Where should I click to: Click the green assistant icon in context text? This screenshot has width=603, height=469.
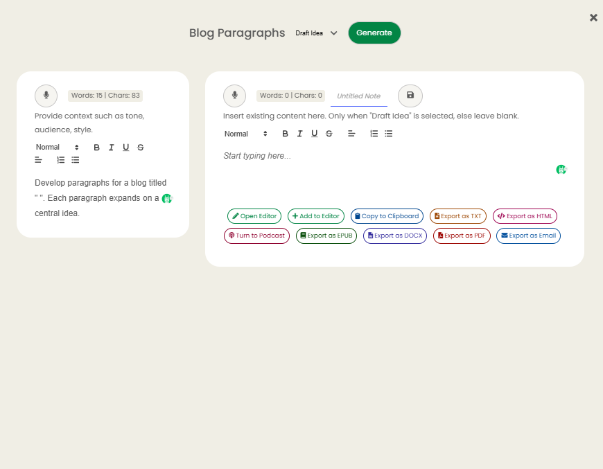(167, 198)
